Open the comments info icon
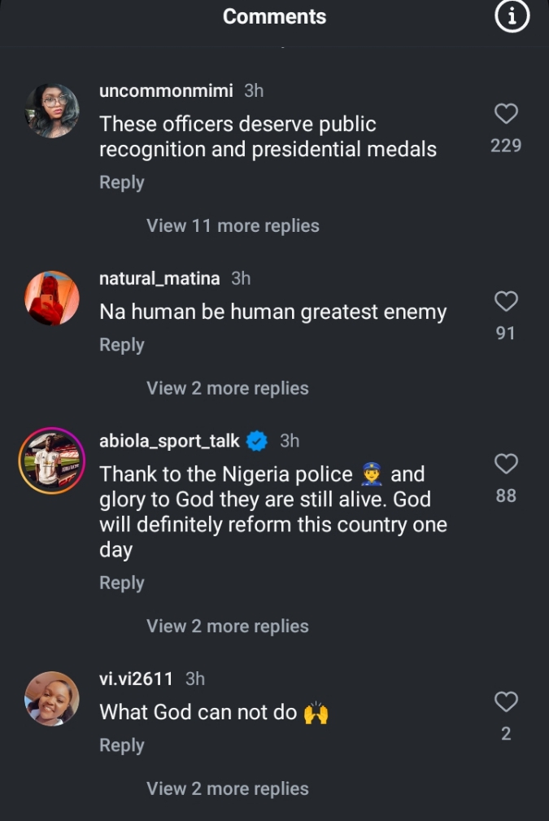Image resolution: width=549 pixels, height=821 pixels. tap(512, 17)
